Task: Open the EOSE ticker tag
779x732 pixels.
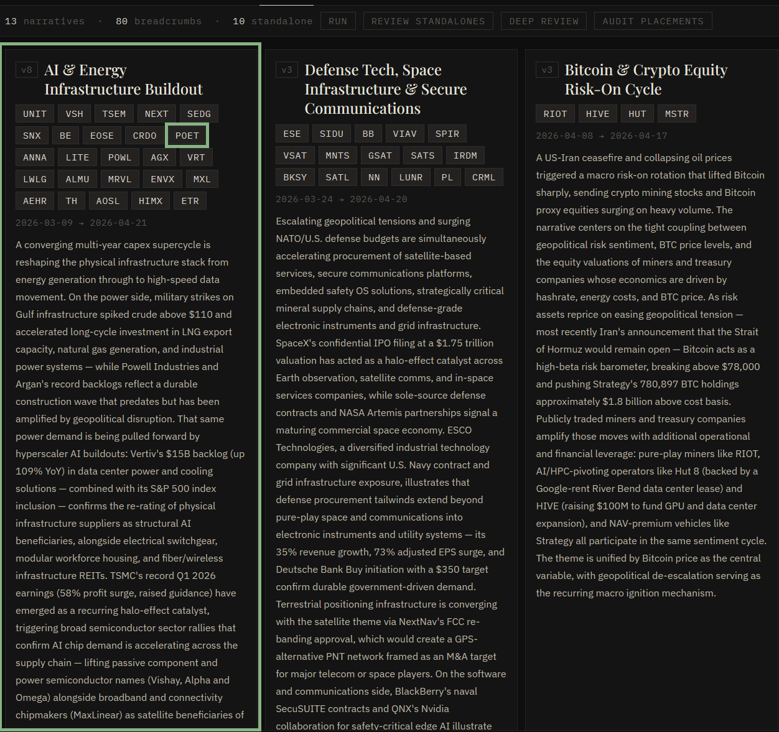Action: [x=102, y=136]
